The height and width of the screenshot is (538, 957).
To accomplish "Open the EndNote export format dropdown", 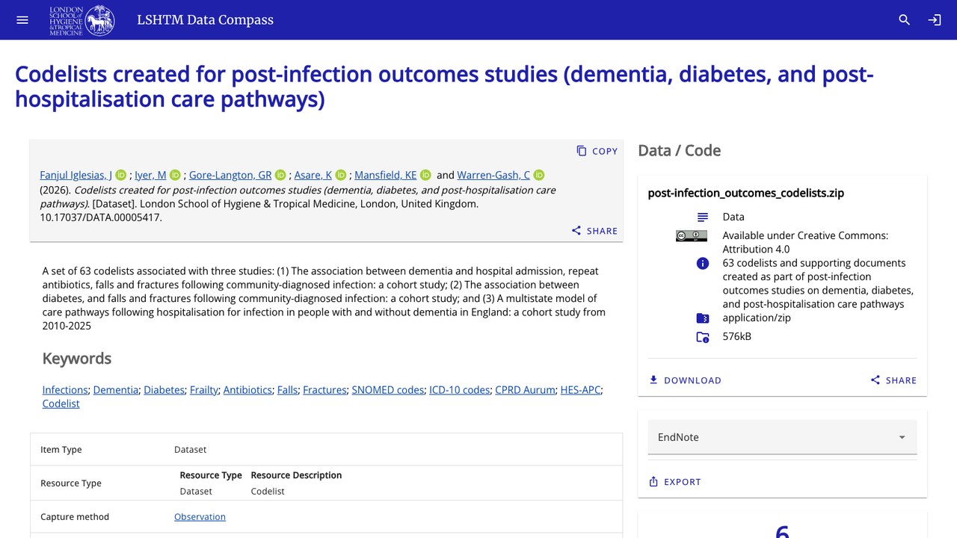I will (x=782, y=437).
